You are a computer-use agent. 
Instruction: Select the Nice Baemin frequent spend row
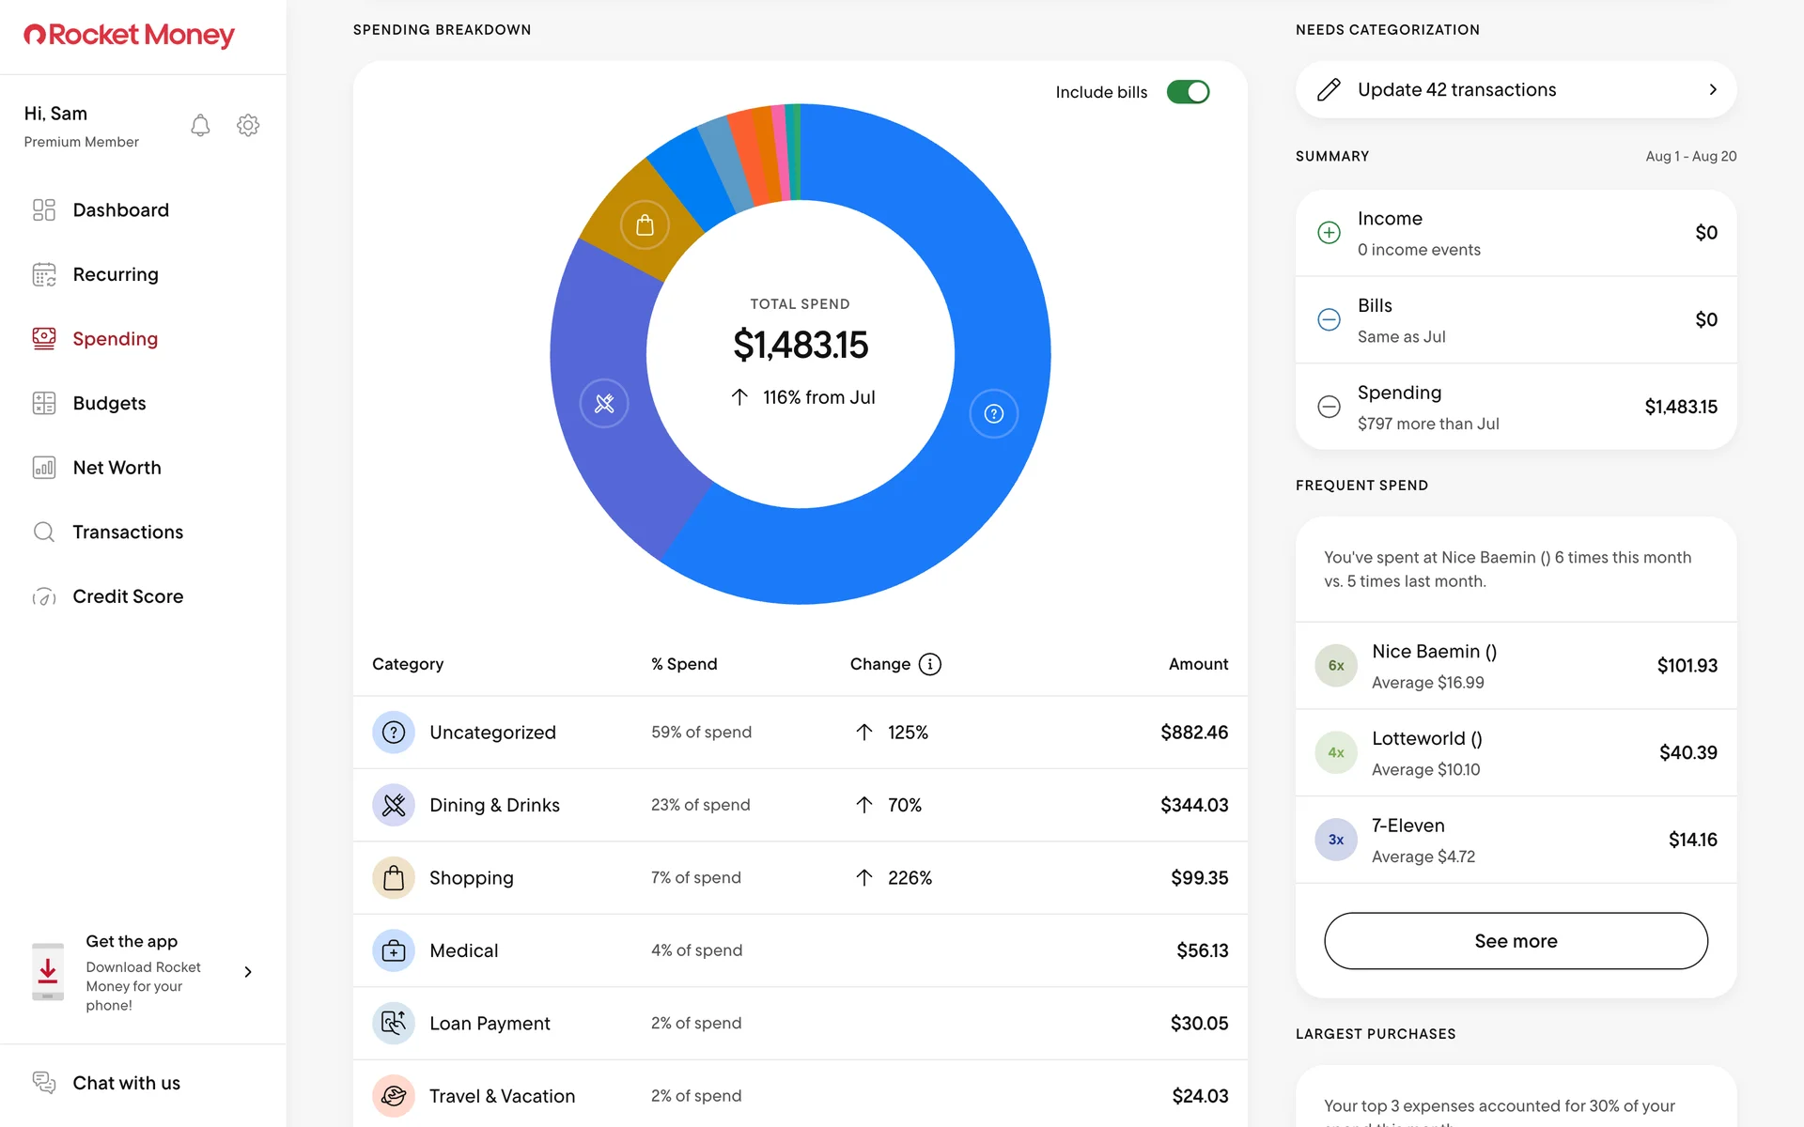[x=1516, y=666]
